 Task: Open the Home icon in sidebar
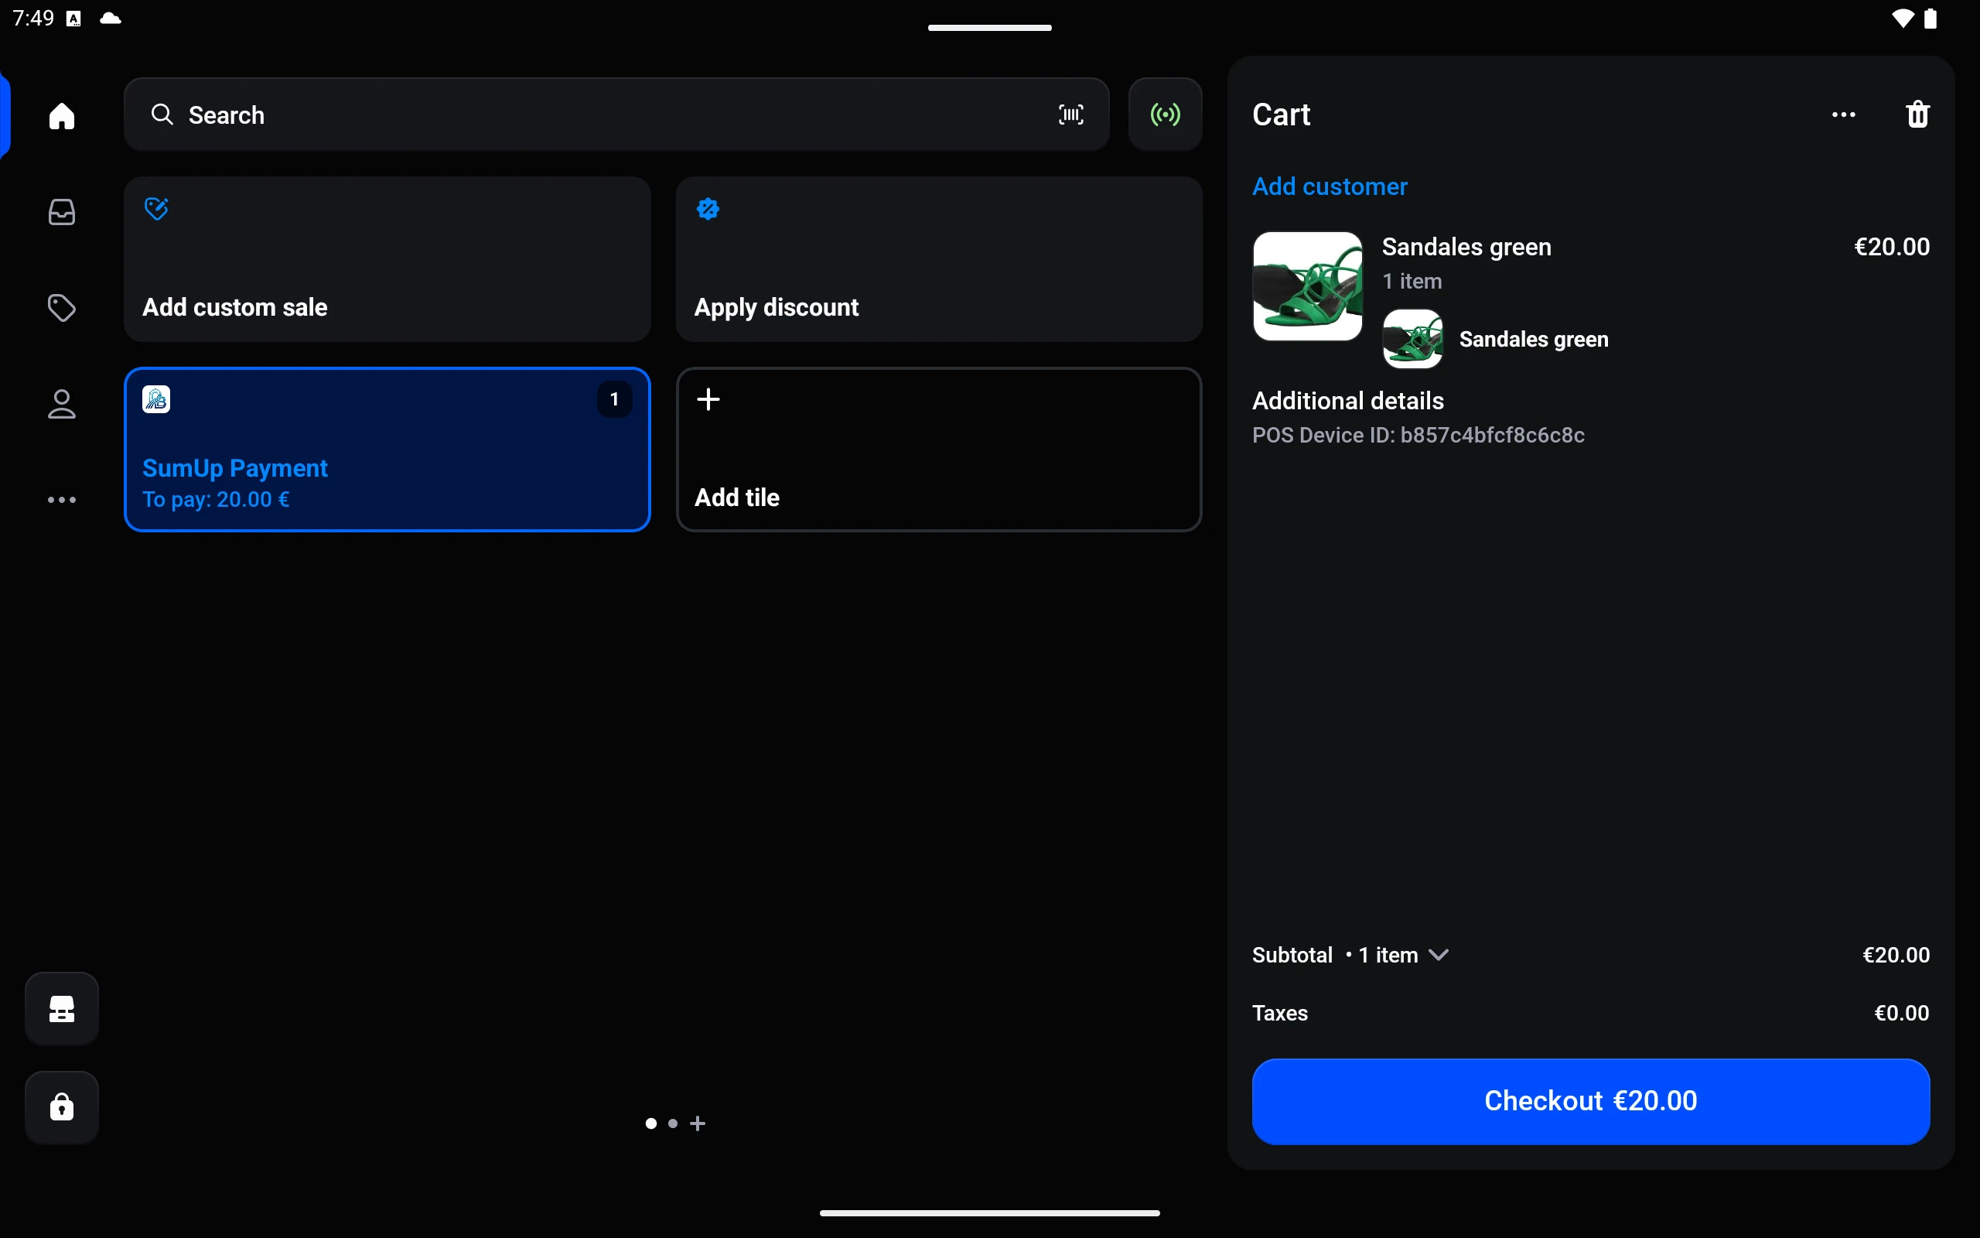pos(61,115)
